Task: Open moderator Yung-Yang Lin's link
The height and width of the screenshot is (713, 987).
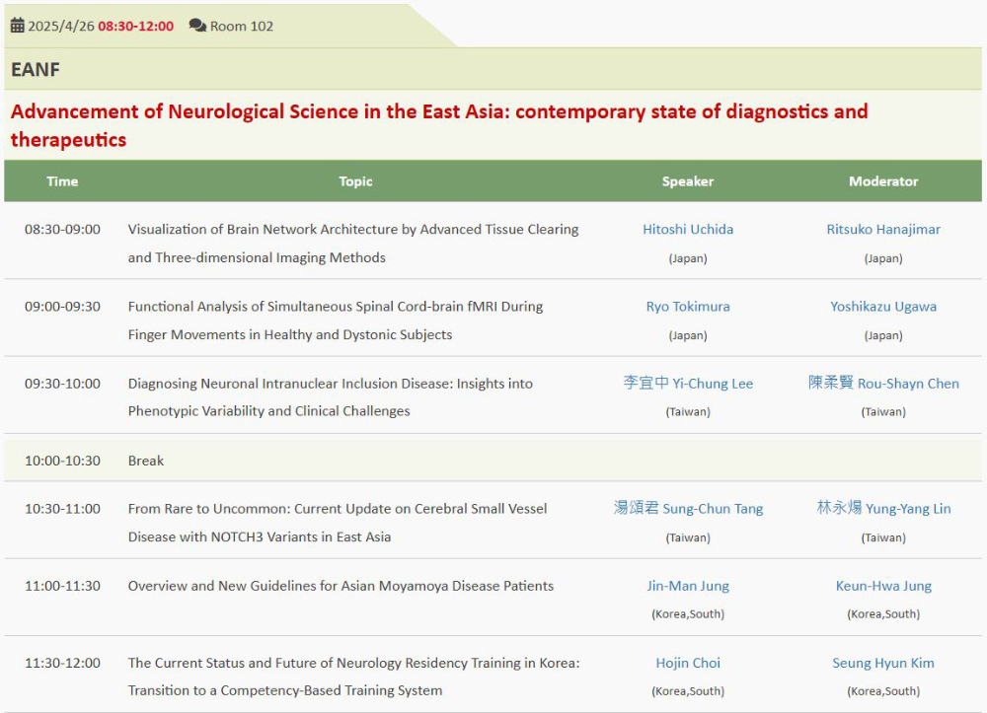Action: click(883, 509)
